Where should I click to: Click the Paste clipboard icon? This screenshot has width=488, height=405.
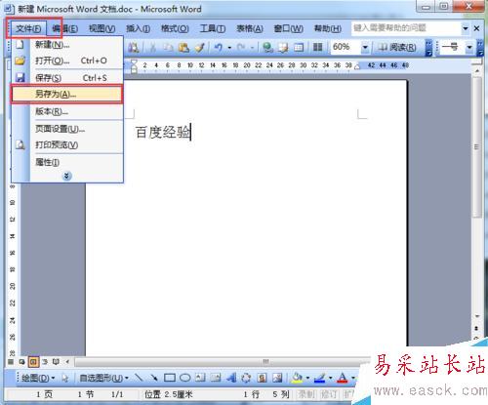tap(183, 48)
